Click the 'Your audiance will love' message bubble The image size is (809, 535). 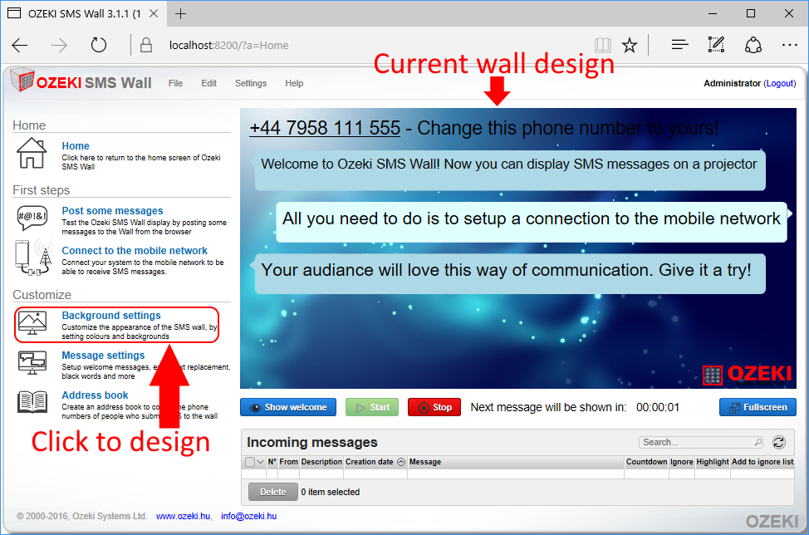click(x=510, y=274)
